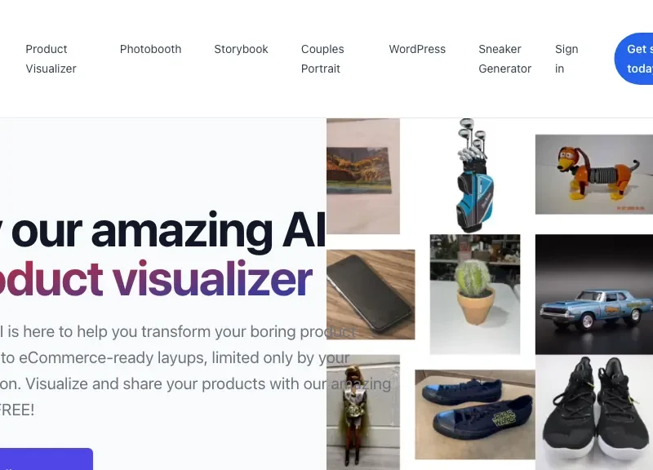Open the WordPress nav link
This screenshot has width=653, height=470.
coord(417,49)
